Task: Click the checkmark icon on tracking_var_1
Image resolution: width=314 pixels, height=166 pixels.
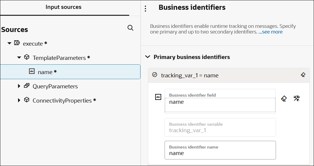Action: coord(154,75)
